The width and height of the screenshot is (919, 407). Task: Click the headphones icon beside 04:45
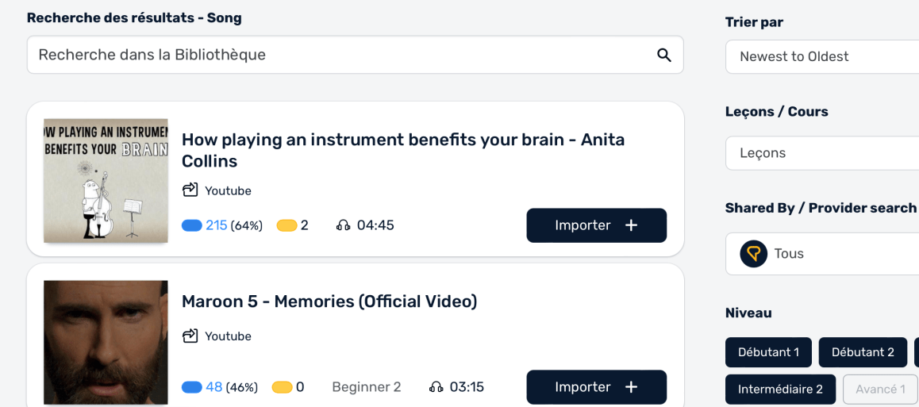click(x=343, y=225)
